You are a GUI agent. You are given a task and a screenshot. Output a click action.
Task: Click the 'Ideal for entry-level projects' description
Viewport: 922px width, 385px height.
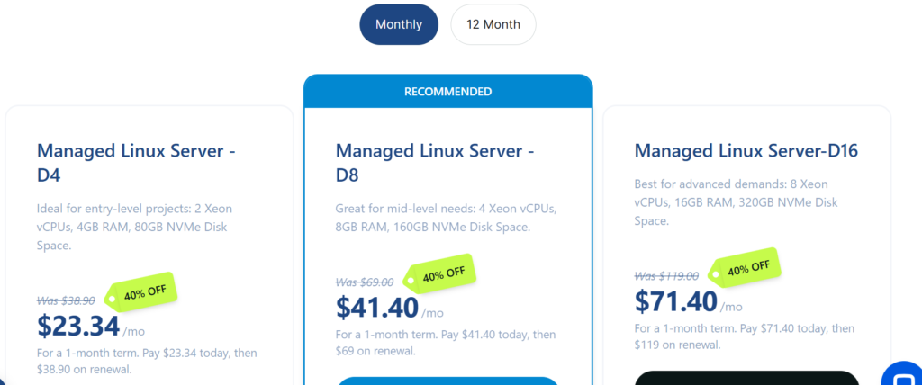click(x=134, y=227)
